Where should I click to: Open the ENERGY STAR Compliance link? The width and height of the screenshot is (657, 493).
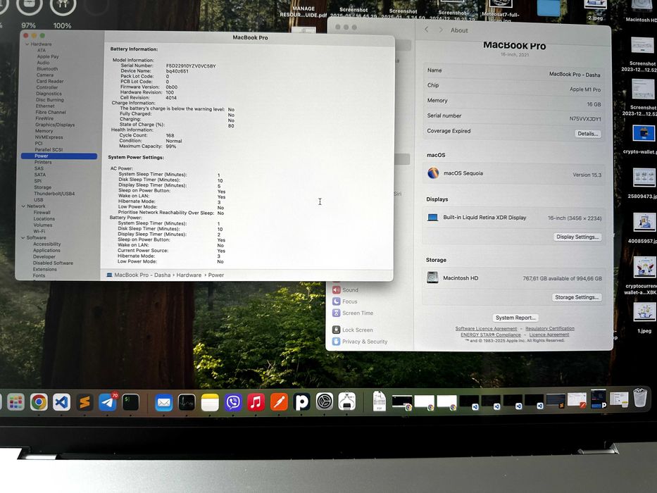coord(491,335)
